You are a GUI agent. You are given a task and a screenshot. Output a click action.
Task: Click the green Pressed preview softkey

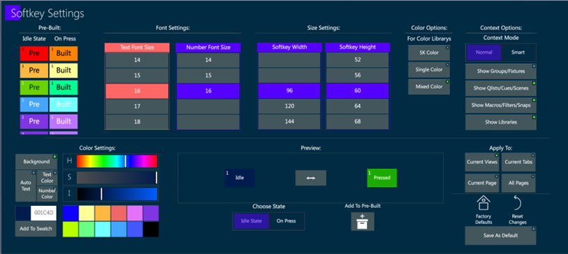click(382, 178)
